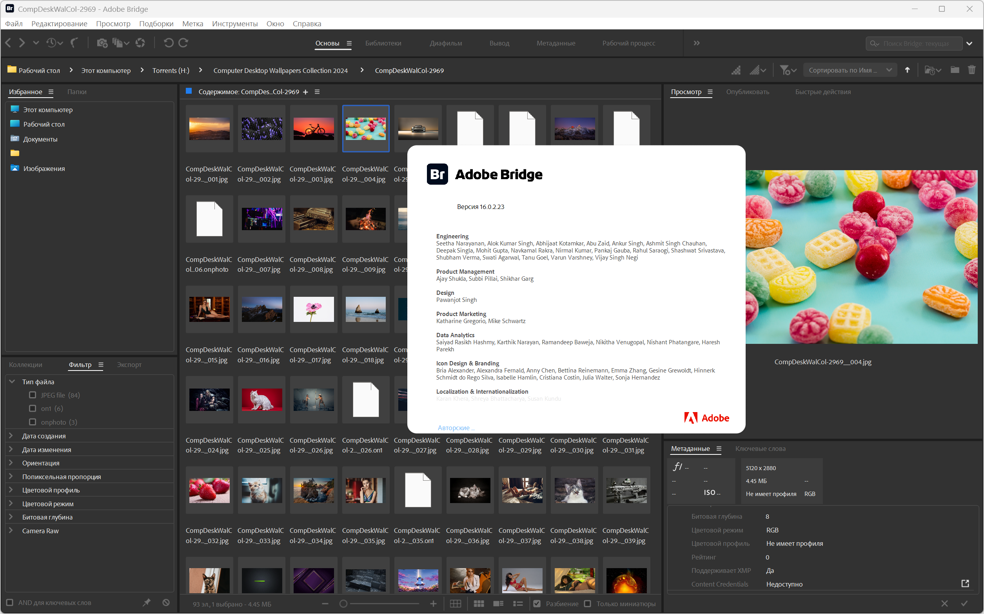Click the get photos from camera icon

coord(102,43)
